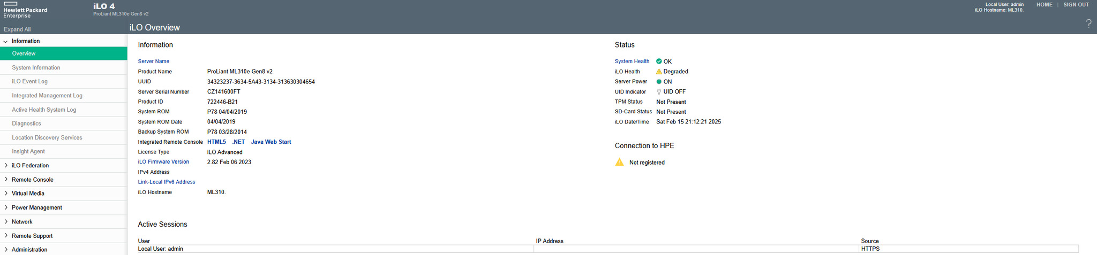1097x255 pixels.
Task: Open the help question mark icon
Action: (1088, 23)
